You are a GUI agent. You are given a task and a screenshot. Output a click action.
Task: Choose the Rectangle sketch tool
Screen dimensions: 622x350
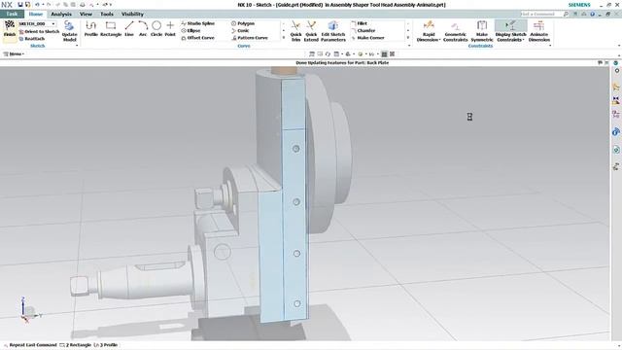click(x=111, y=29)
